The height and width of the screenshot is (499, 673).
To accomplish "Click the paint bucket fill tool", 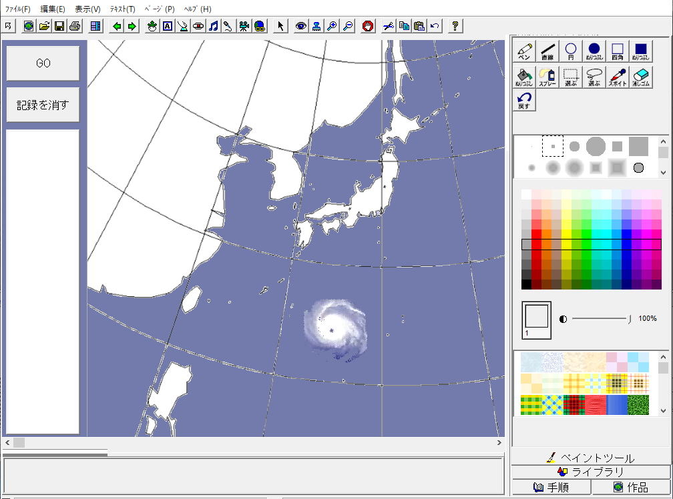I will click(x=524, y=77).
